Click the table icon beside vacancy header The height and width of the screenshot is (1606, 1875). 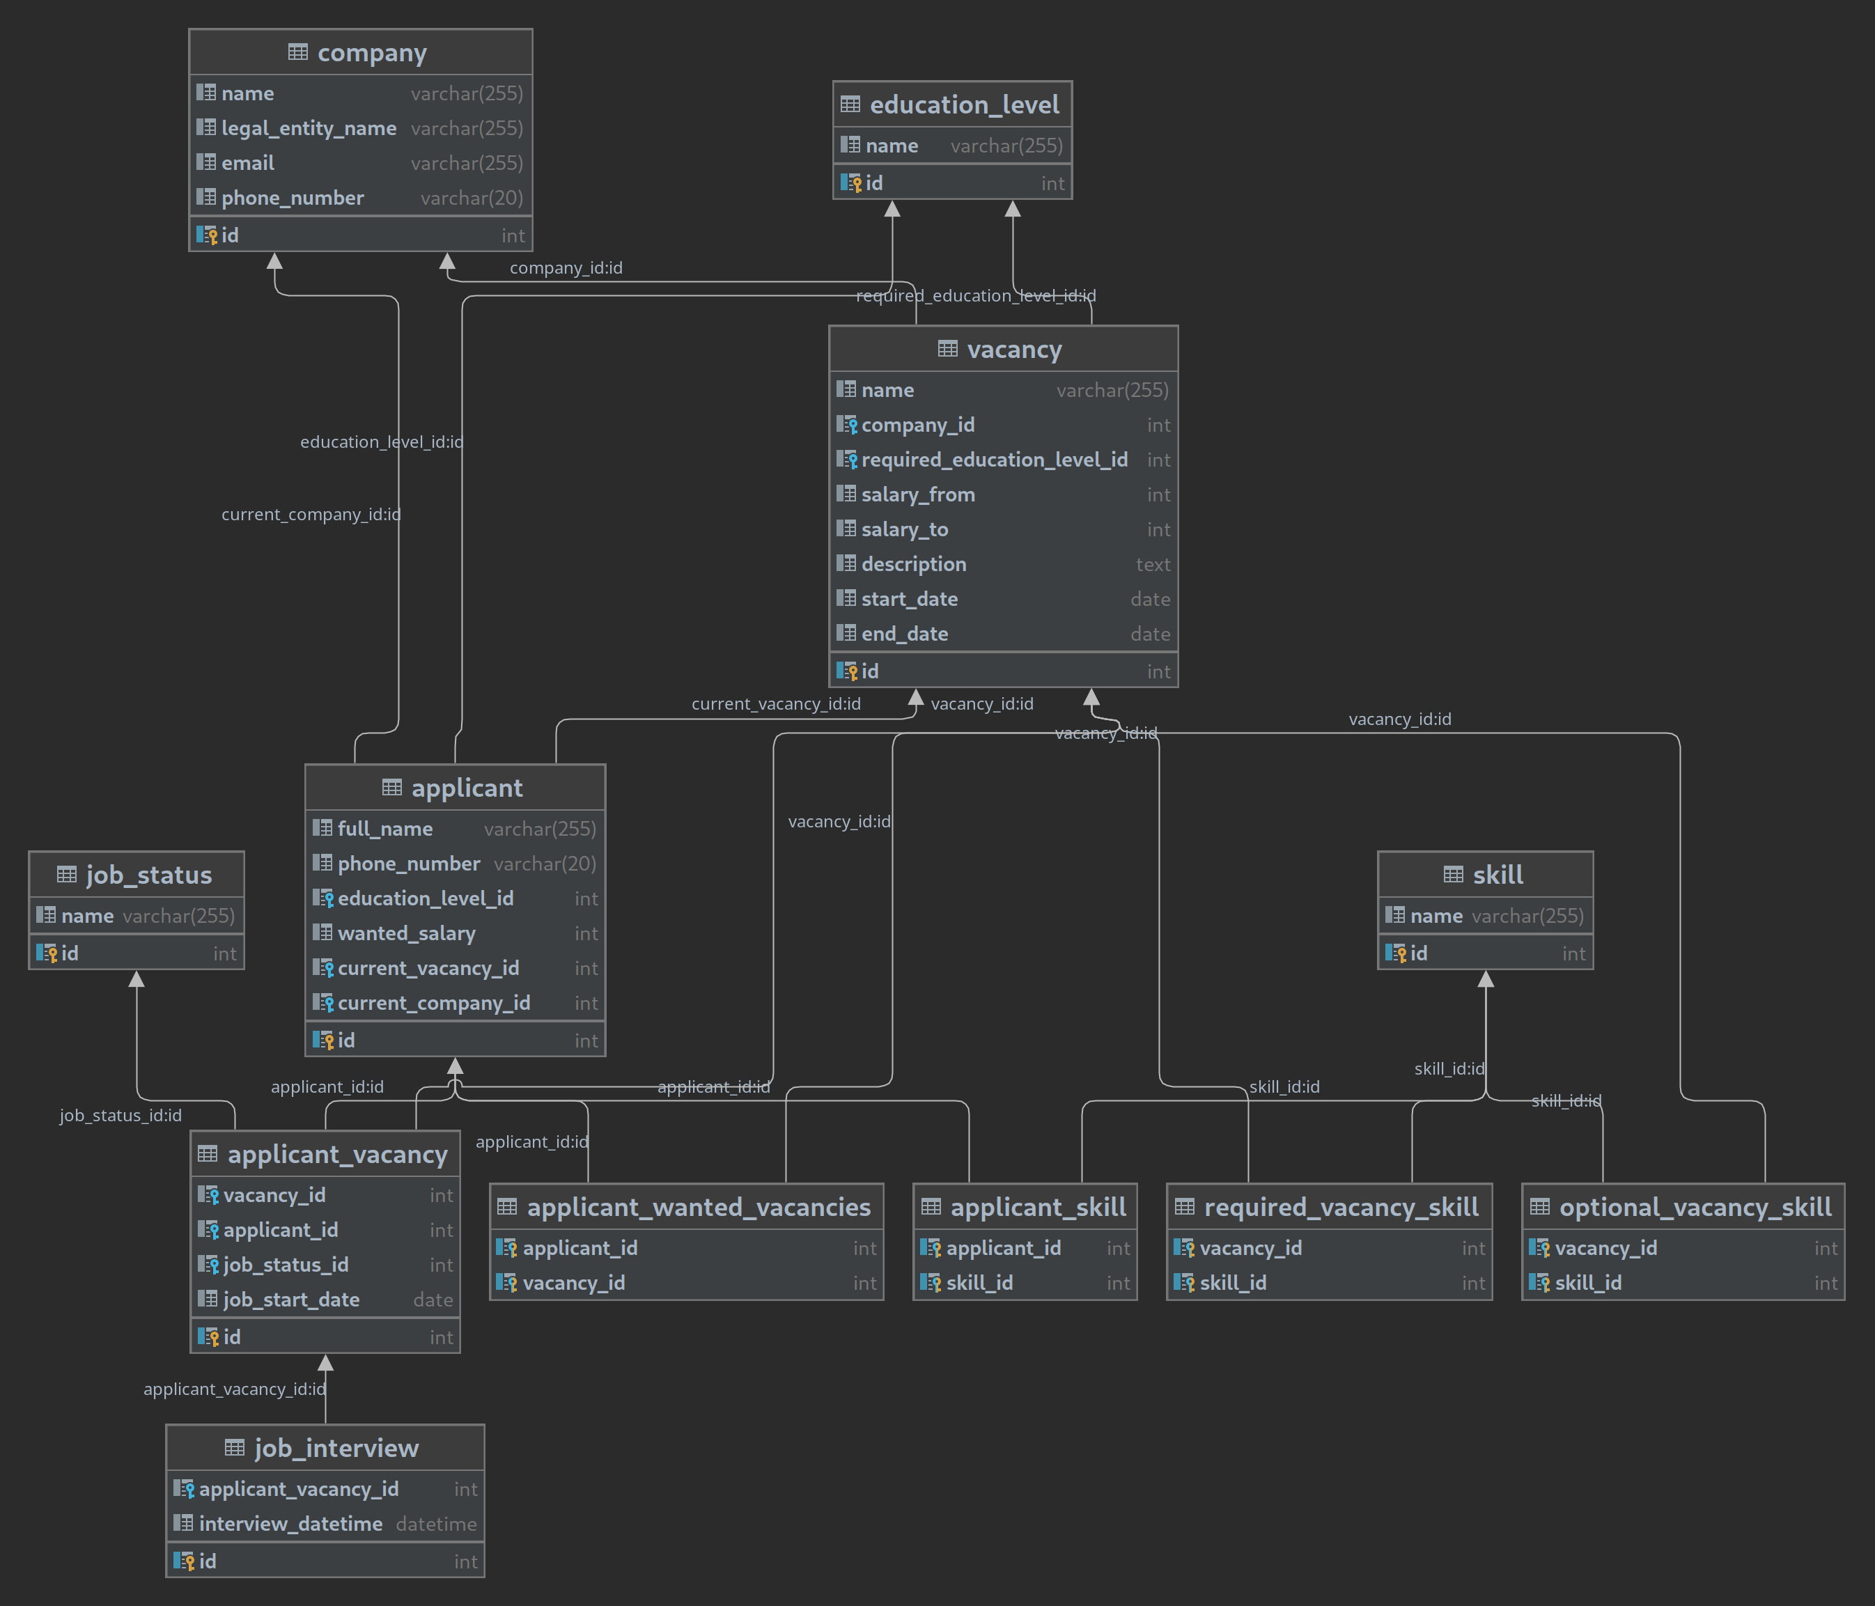[947, 349]
